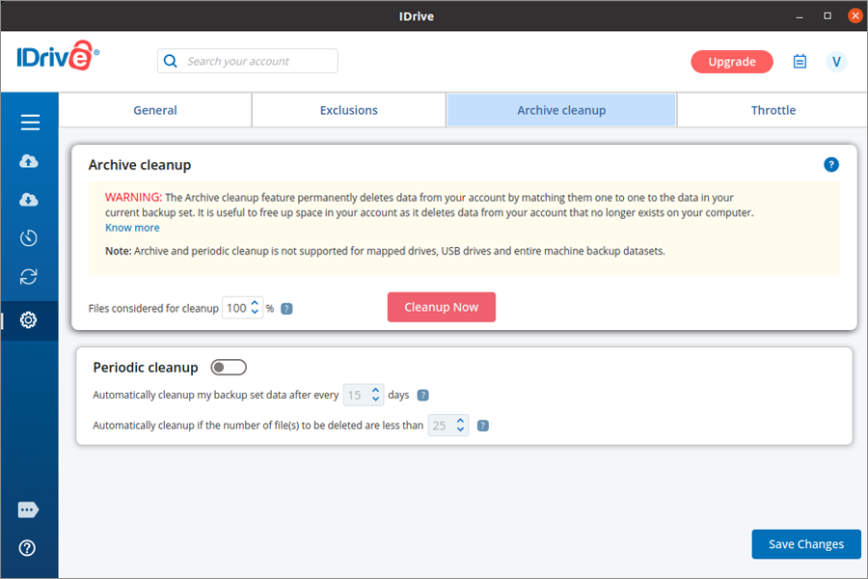The width and height of the screenshot is (868, 579).
Task: Open the hamburger menu in sidebar
Action: coord(30,123)
